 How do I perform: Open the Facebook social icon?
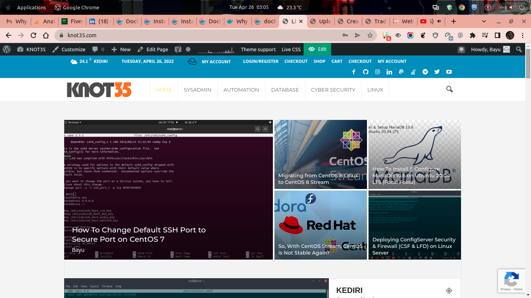354,72
